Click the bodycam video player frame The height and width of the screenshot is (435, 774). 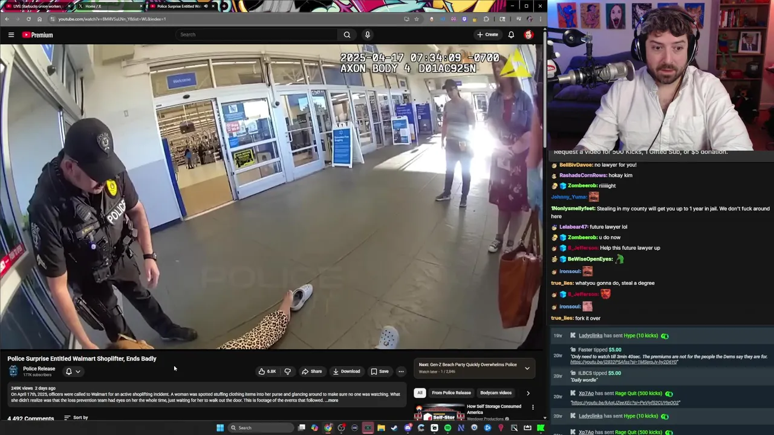click(271, 197)
